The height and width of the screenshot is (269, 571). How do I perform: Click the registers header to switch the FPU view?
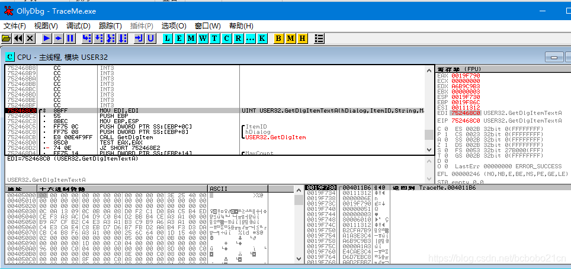(503, 69)
